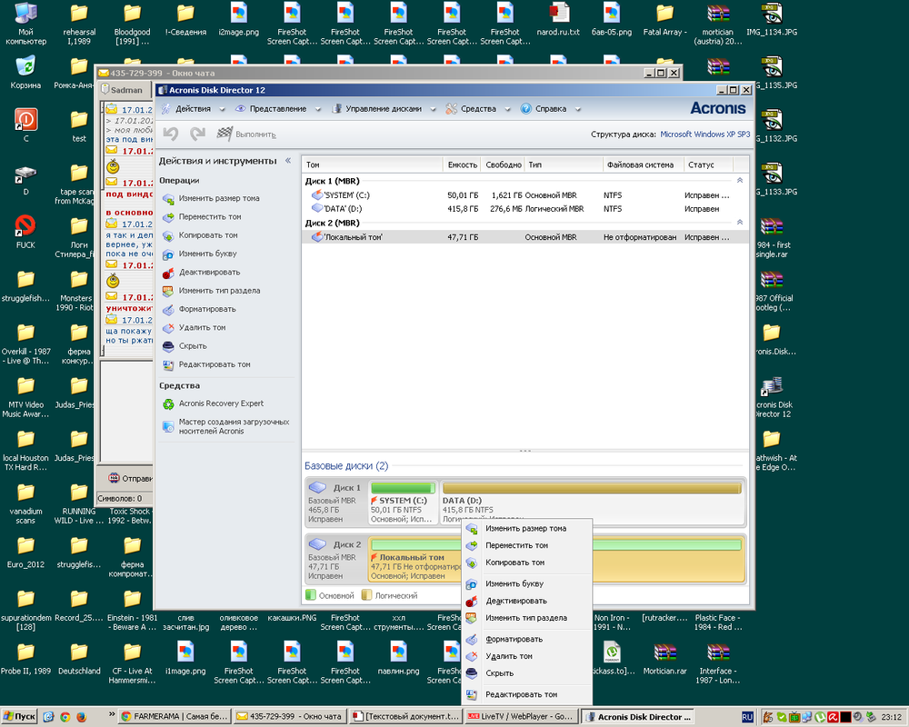Click Отправить button in chat window
Screen dimensions: 909x727
[x=130, y=479]
